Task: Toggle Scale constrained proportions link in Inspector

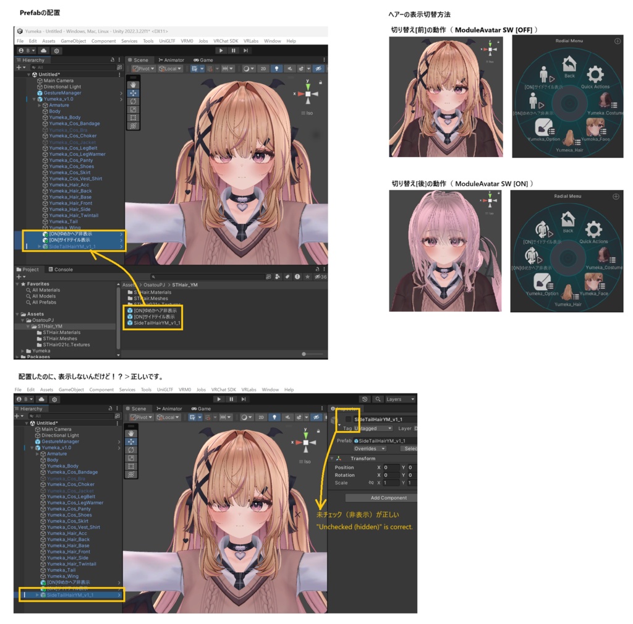Action: click(371, 482)
